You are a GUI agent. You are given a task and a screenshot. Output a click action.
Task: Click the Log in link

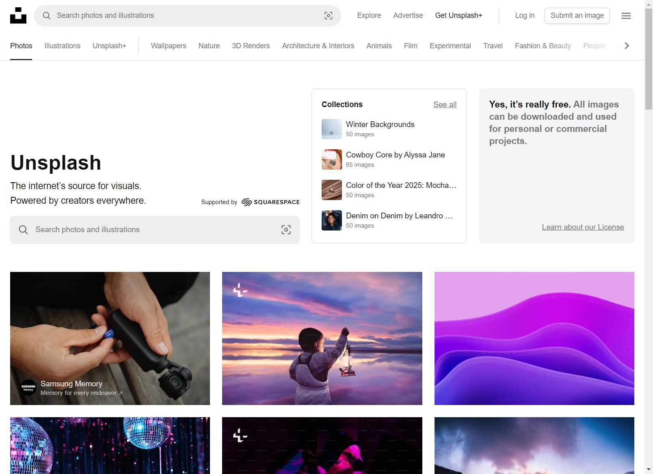coord(525,15)
